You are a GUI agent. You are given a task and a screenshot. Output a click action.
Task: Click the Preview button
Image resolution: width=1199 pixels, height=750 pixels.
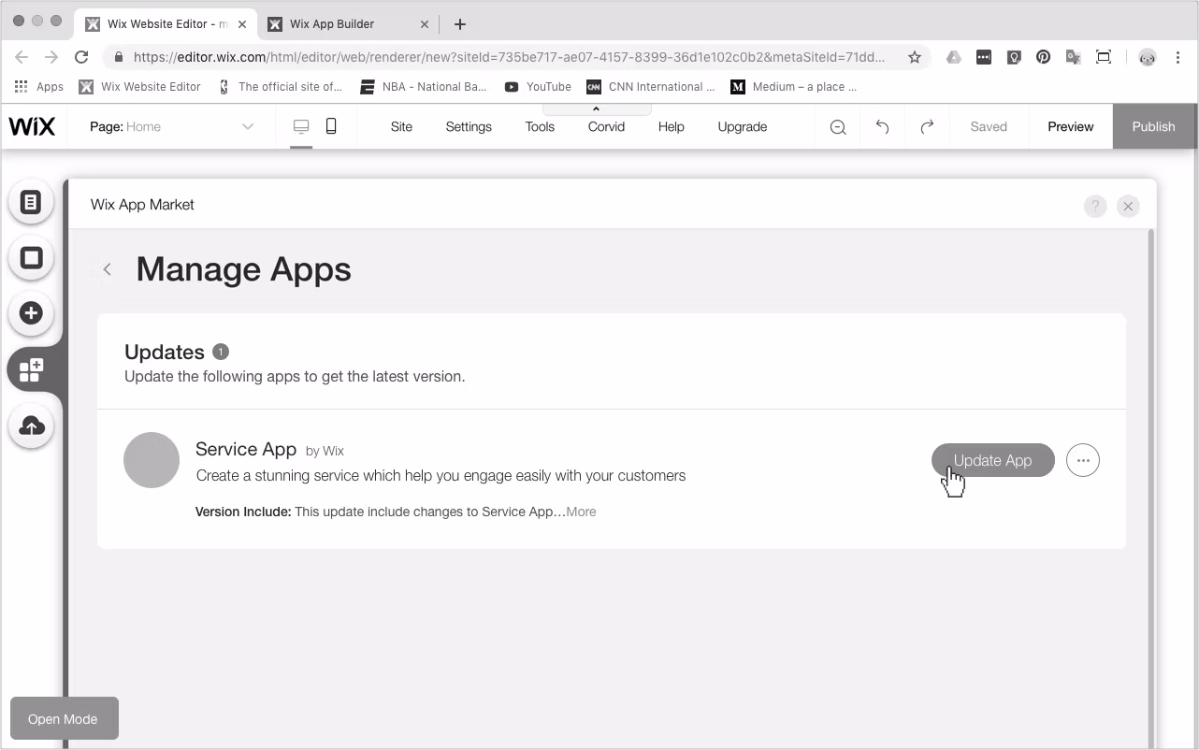[x=1071, y=126]
